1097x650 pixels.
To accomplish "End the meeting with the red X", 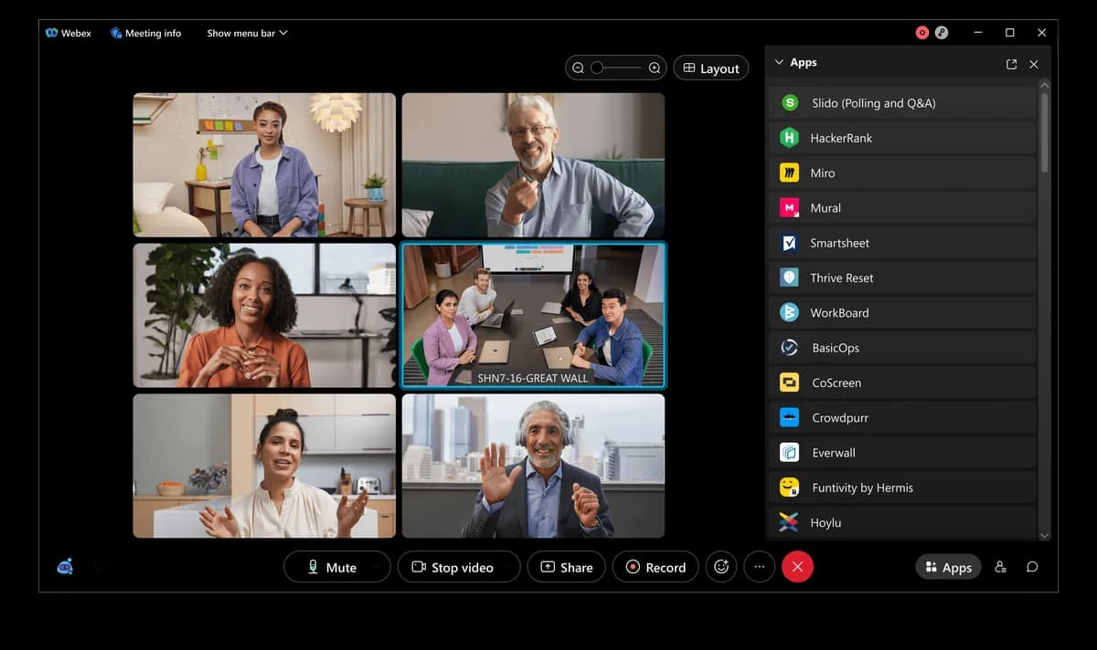I will 797,567.
